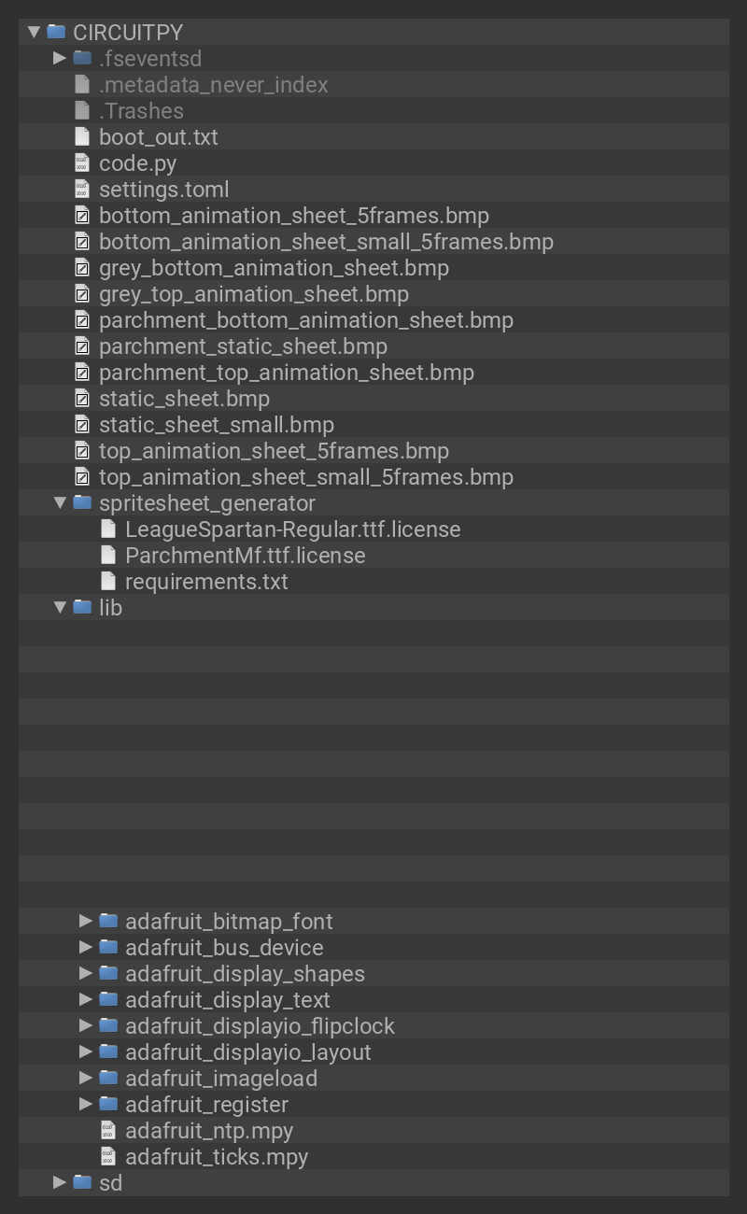747x1214 pixels.
Task: Expand the adafruit_bitmap_font folder
Action: [86, 921]
